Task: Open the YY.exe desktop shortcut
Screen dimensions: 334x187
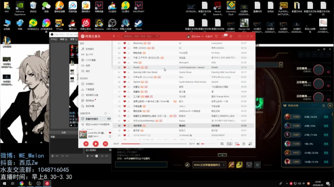Action: point(59,24)
